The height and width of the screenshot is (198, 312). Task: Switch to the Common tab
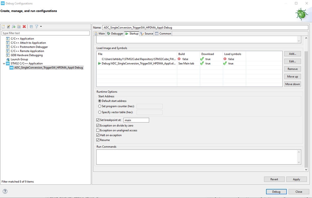pos(163,34)
